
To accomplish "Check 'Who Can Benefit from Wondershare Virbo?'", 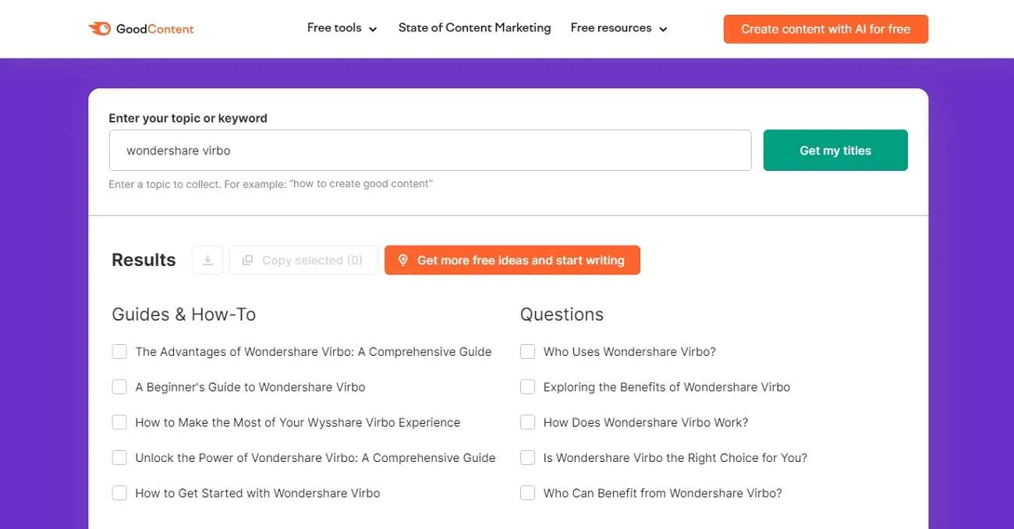I will pos(528,493).
